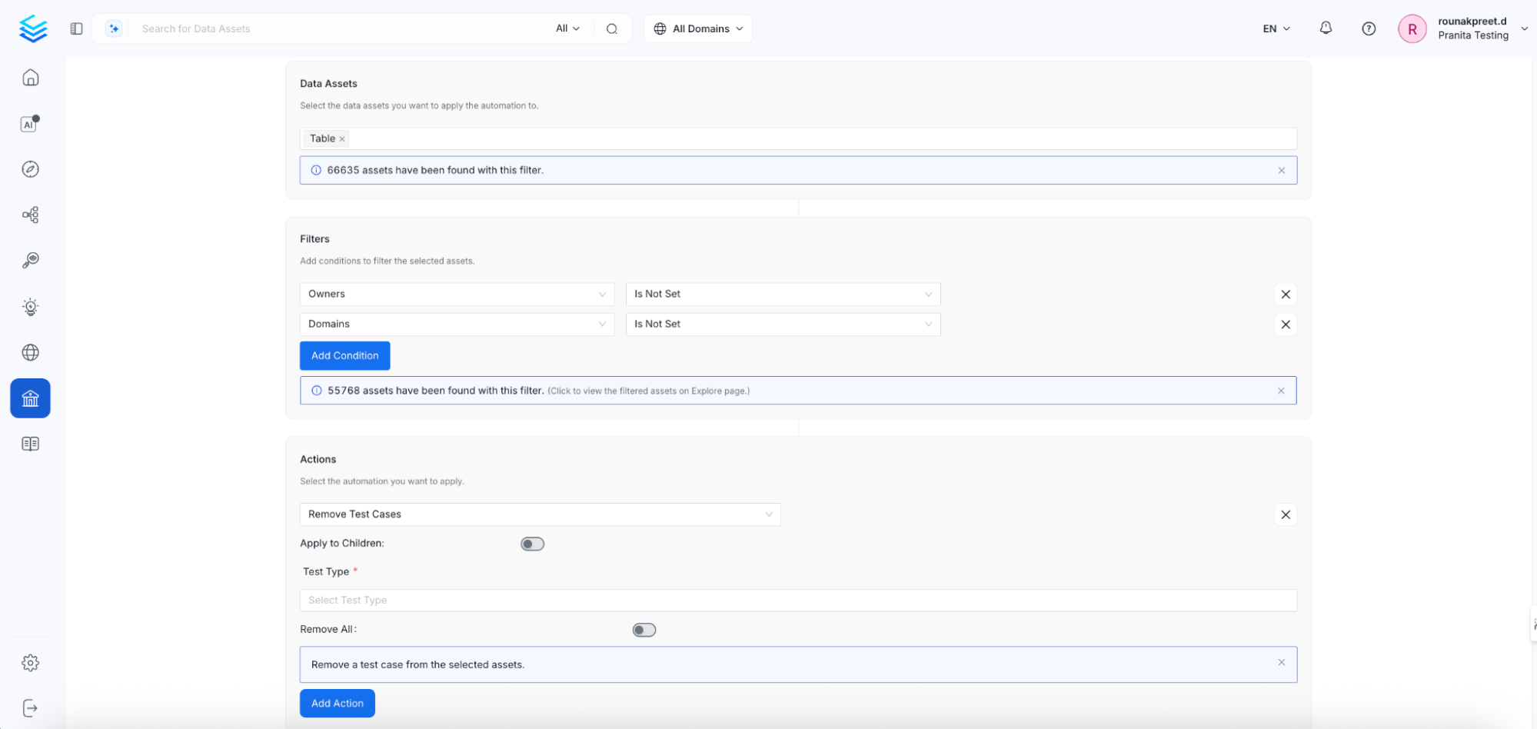Select the Explore compass icon
Screen dimensions: 1537x729
(x=30, y=169)
